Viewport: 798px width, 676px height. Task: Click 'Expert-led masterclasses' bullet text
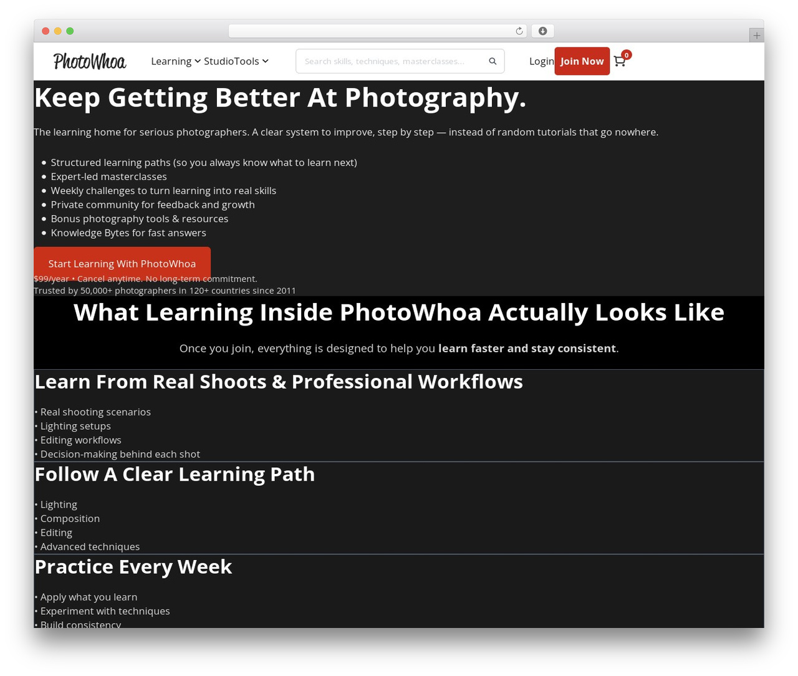click(x=109, y=176)
